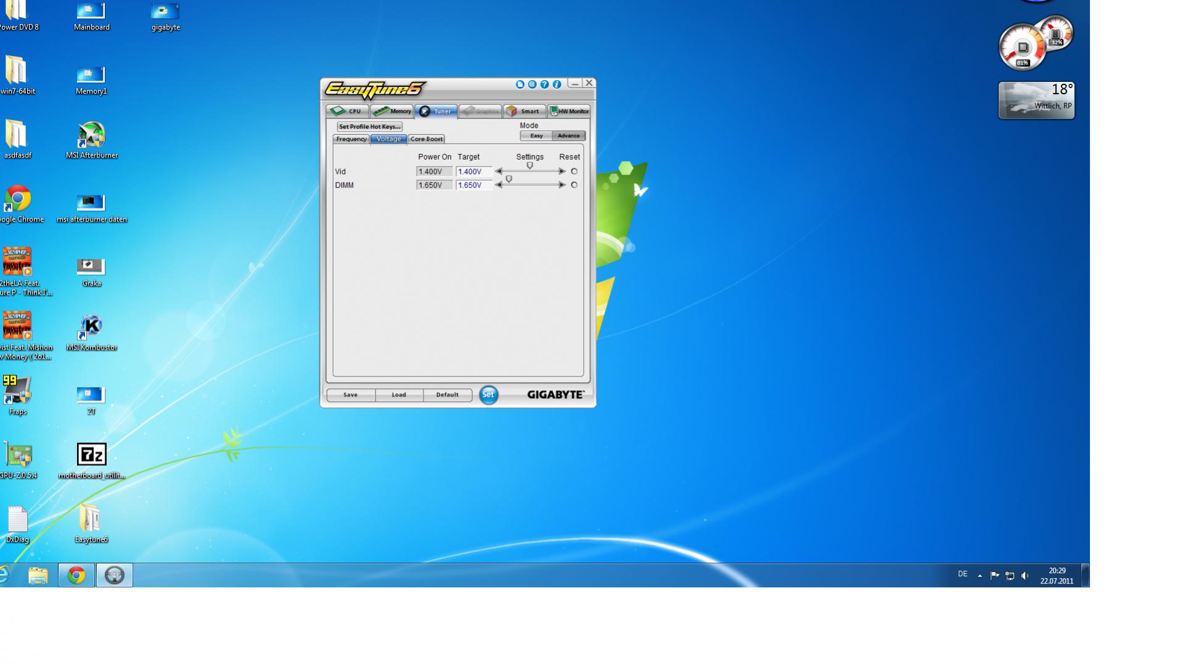Switch Mode to Easy
Viewport: 1183px width, 665px height.
point(536,136)
